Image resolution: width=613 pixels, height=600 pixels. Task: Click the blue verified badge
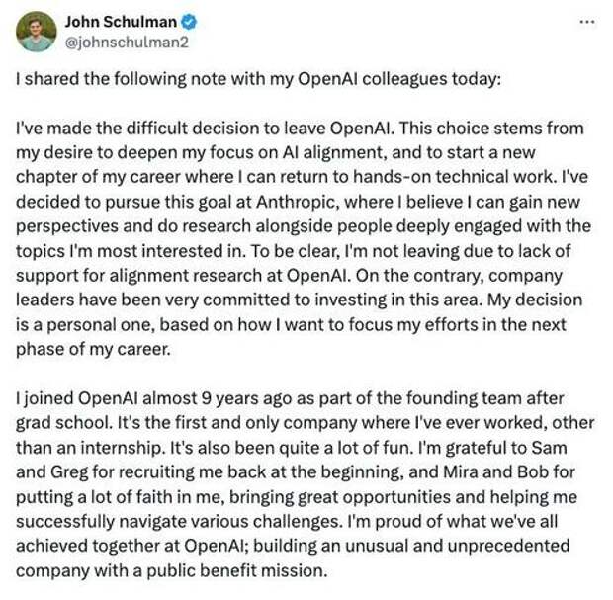click(189, 22)
